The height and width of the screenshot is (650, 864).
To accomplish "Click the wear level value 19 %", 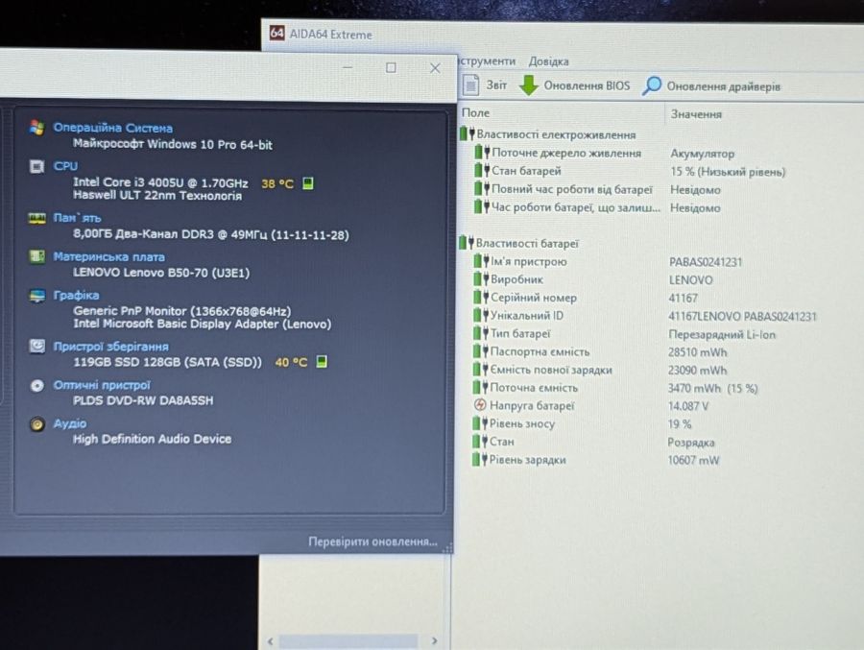I will coord(680,424).
